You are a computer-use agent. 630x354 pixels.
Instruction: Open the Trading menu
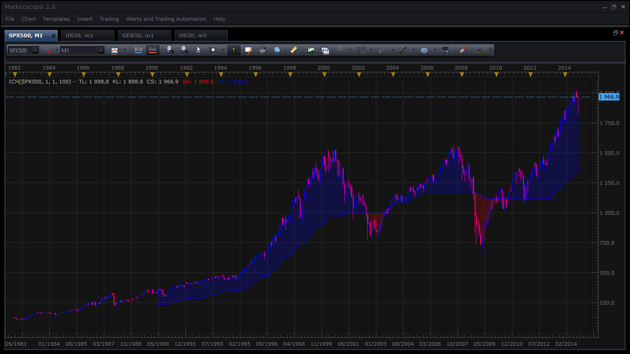109,19
